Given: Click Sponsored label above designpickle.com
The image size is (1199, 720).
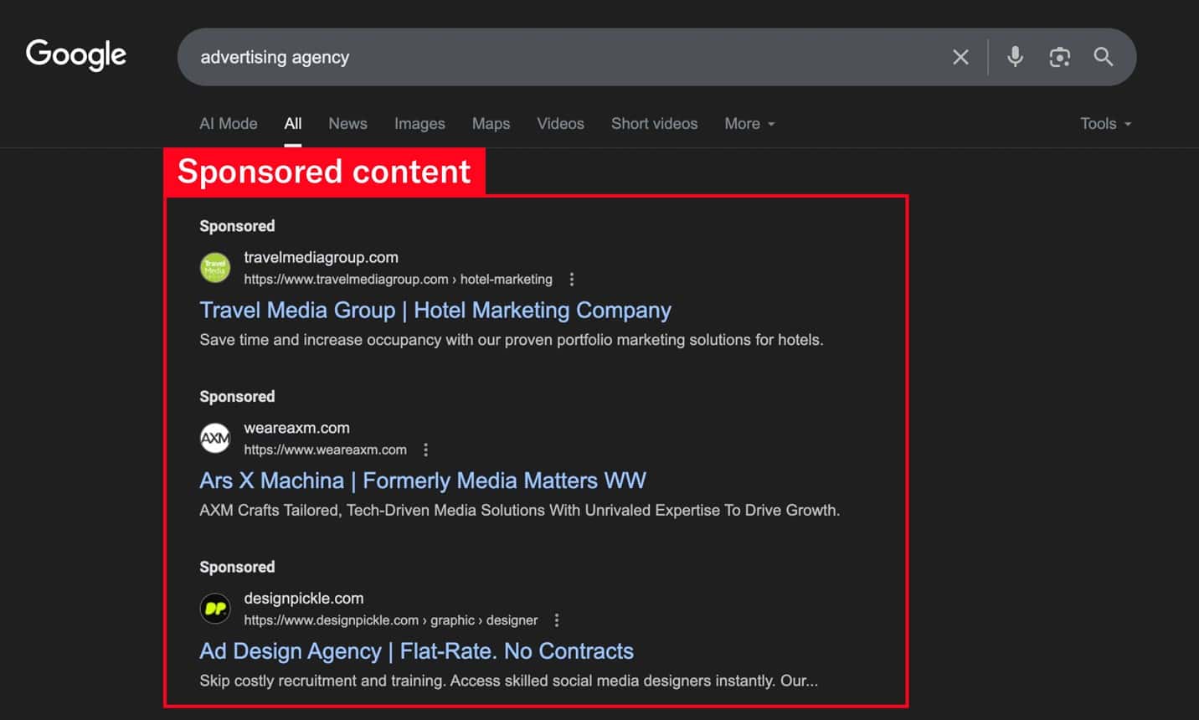Looking at the screenshot, I should [x=237, y=567].
